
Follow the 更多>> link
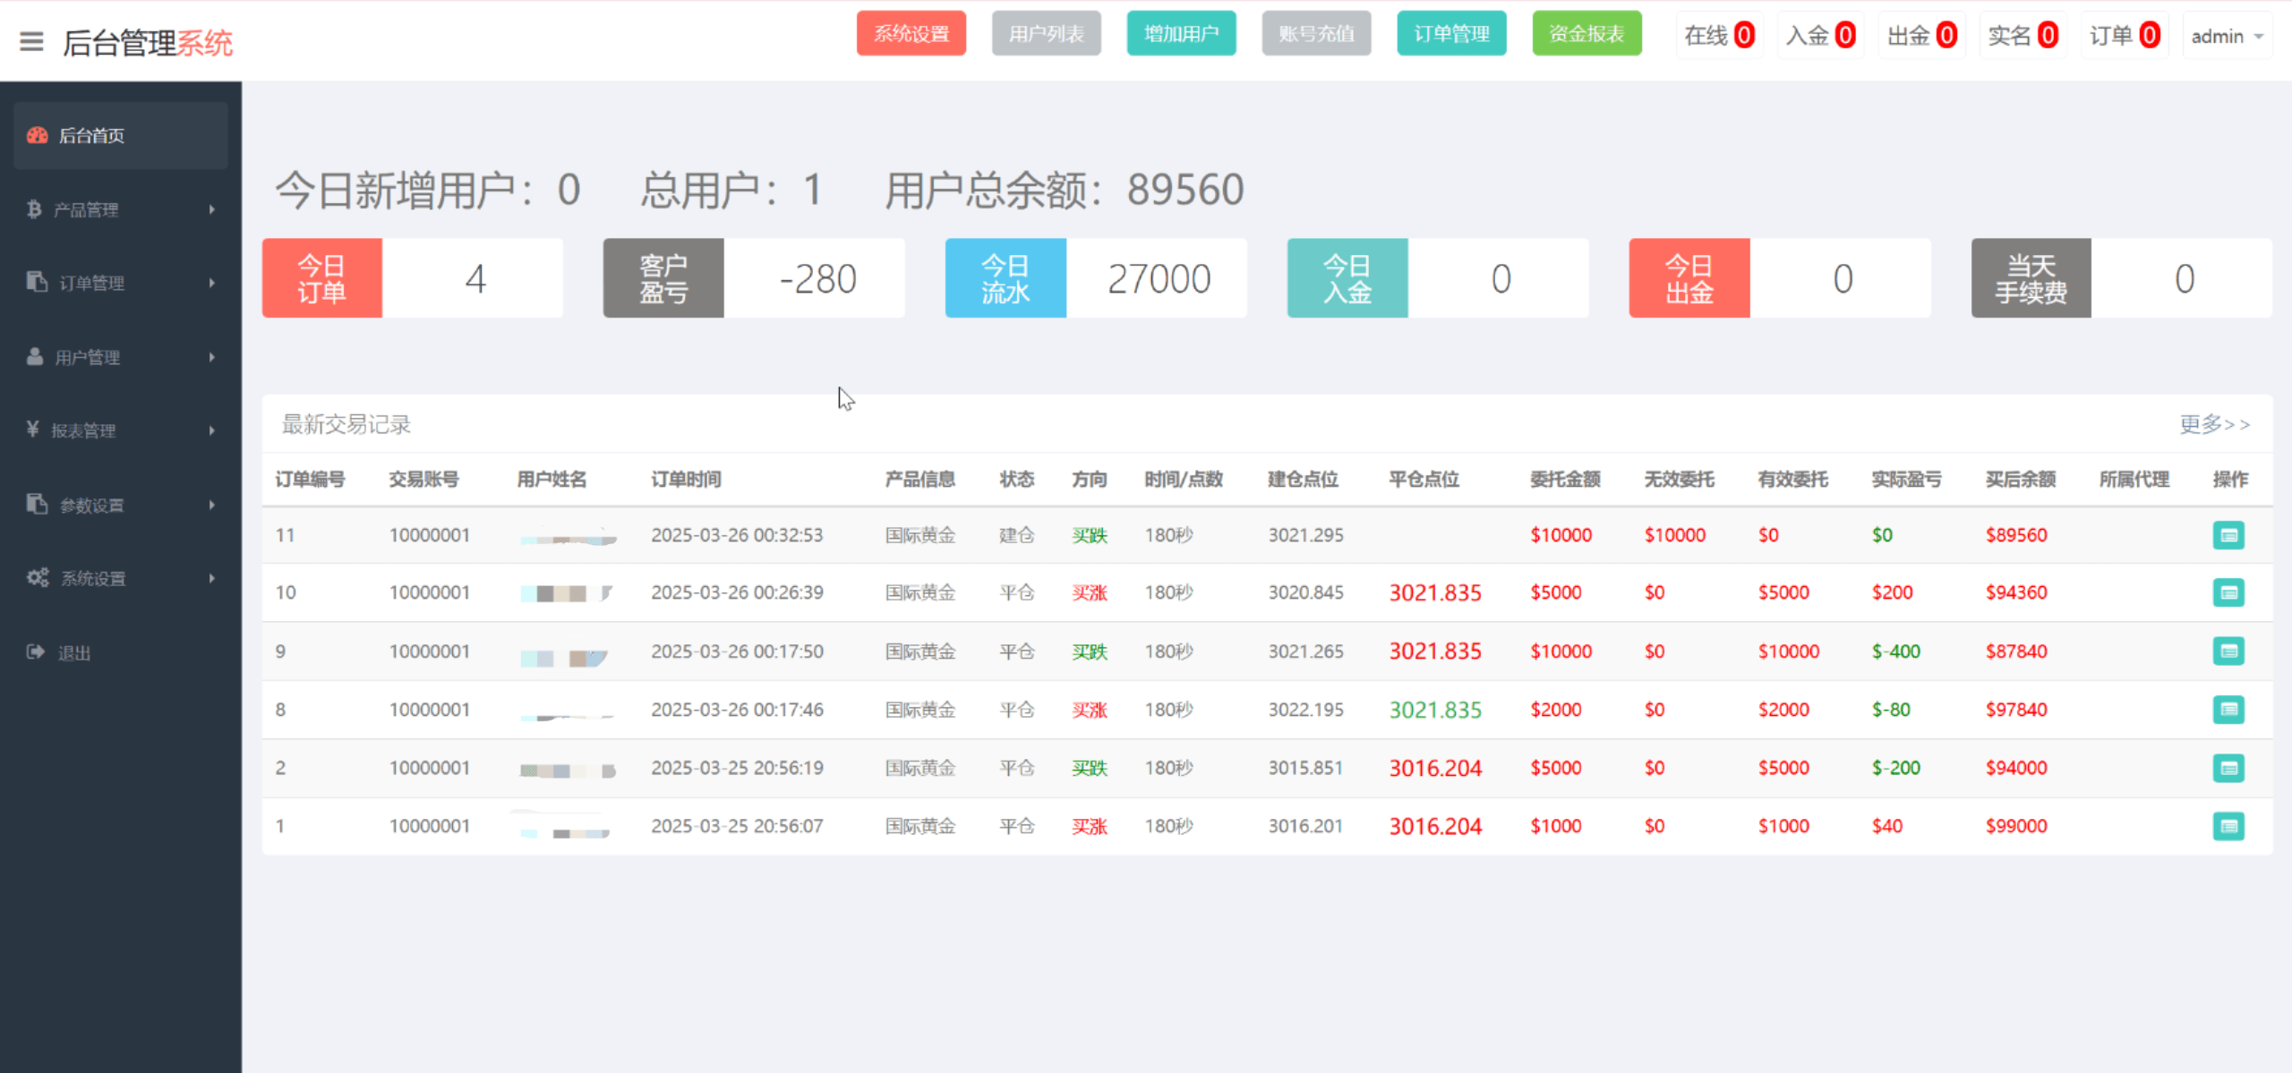pyautogui.click(x=2214, y=424)
